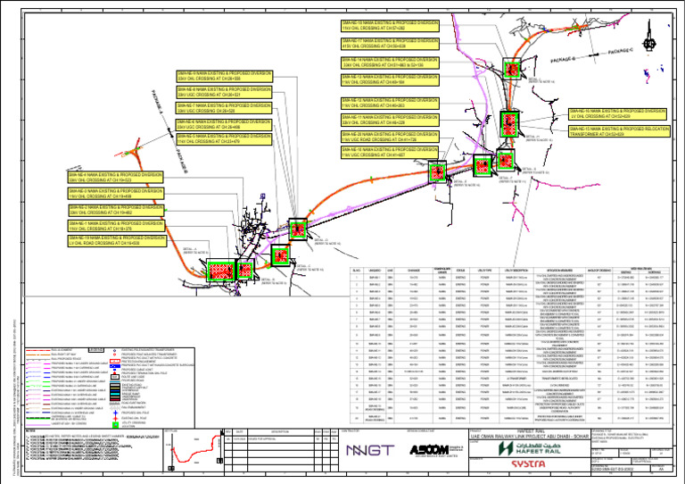Click the PACKAGE-B boundary label
Image resolution: width=685 pixels, height=484 pixels.
[563, 59]
